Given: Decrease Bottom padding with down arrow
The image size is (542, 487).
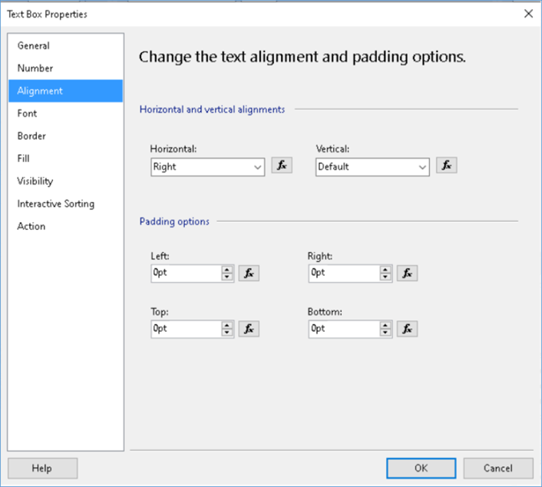Looking at the screenshot, I should [385, 333].
